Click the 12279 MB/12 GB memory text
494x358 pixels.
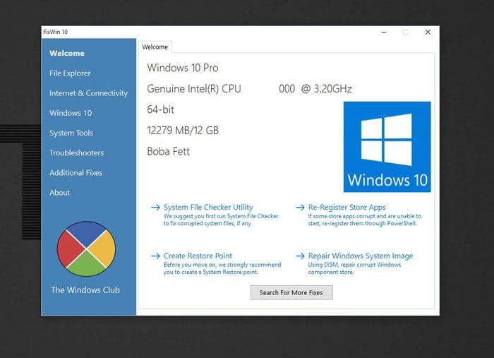click(183, 131)
